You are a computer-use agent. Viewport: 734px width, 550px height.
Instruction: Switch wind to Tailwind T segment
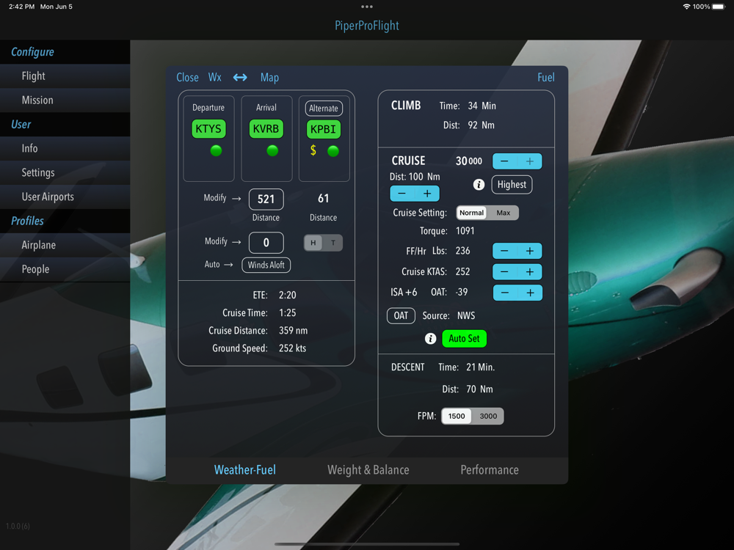(x=333, y=243)
